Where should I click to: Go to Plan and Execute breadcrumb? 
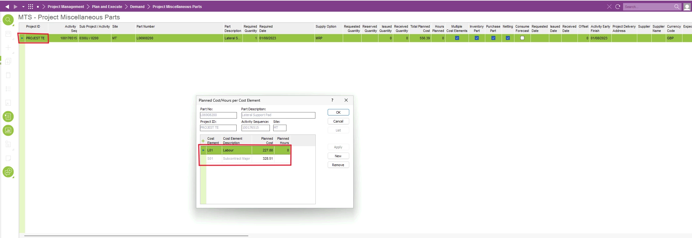(x=107, y=6)
